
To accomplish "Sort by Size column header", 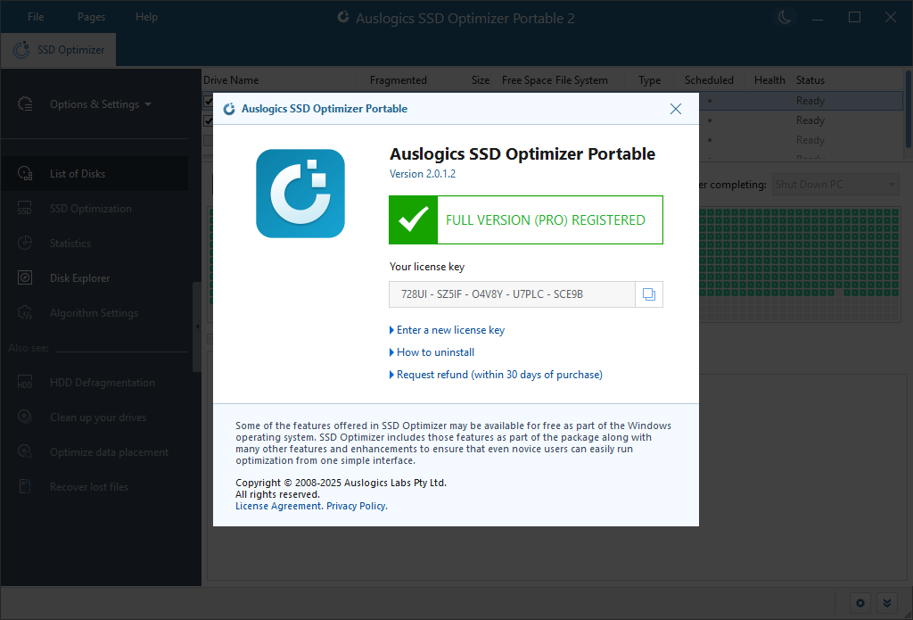I will pos(481,80).
